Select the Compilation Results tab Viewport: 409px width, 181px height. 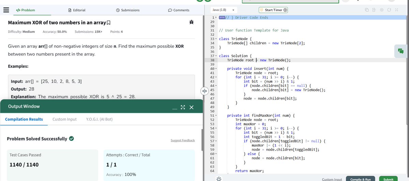click(x=24, y=119)
